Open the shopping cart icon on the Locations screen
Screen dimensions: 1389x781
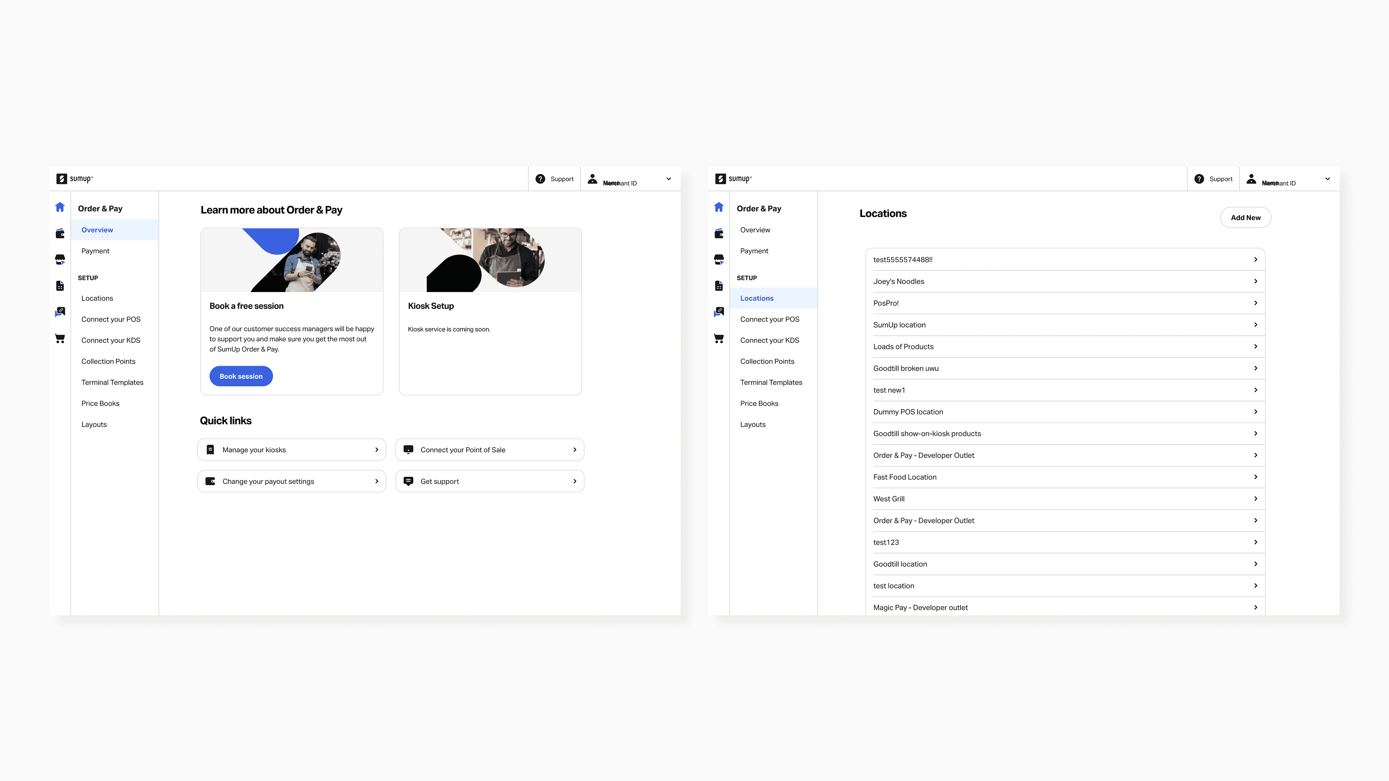[x=719, y=338]
